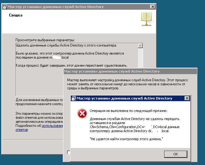Screen dimensions: 205x165
Task: Click the 'Когда процесс будет завершен' line
Action: point(71,65)
